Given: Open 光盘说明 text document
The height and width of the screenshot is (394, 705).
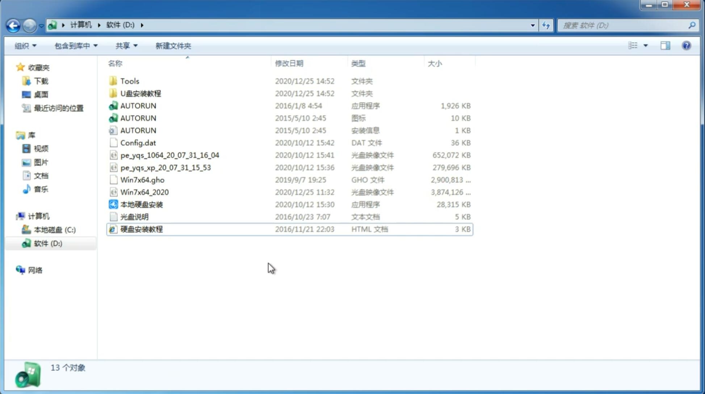Looking at the screenshot, I should coord(134,216).
